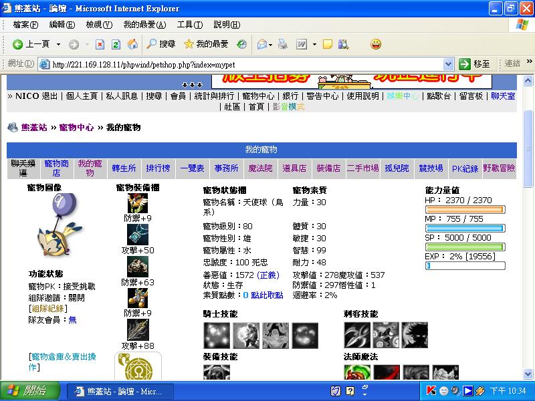Click the 移至 Go button
The height and width of the screenshot is (401, 535).
click(475, 64)
